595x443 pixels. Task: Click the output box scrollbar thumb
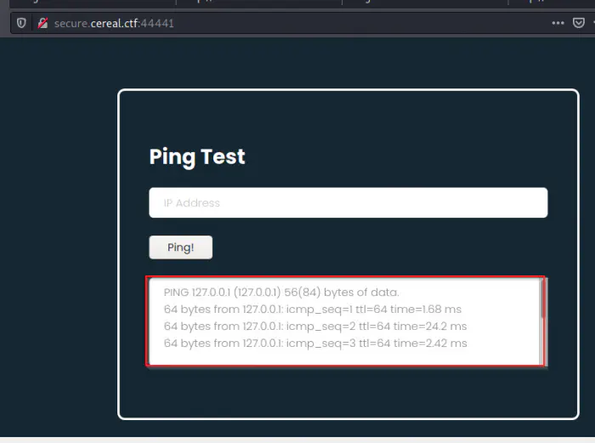[543, 299]
